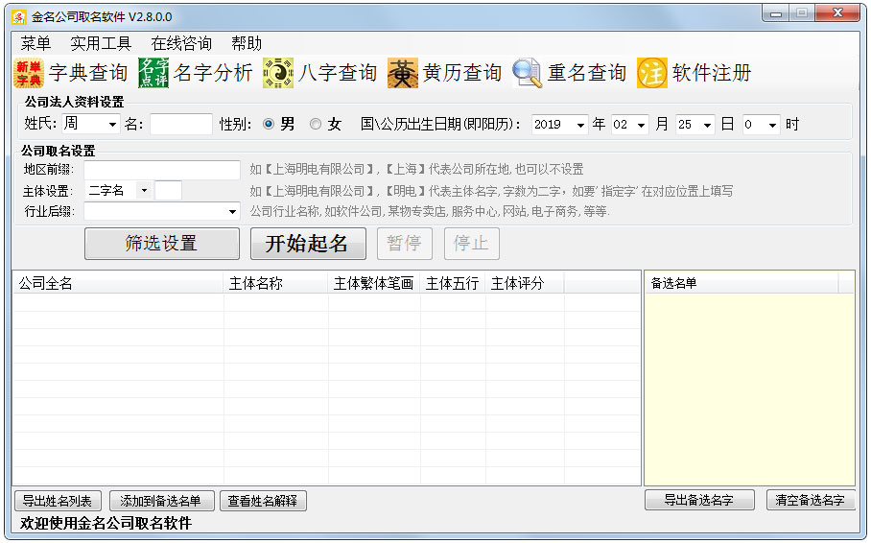Open the 软件注册 registration icon
871x543 pixels.
pos(652,73)
